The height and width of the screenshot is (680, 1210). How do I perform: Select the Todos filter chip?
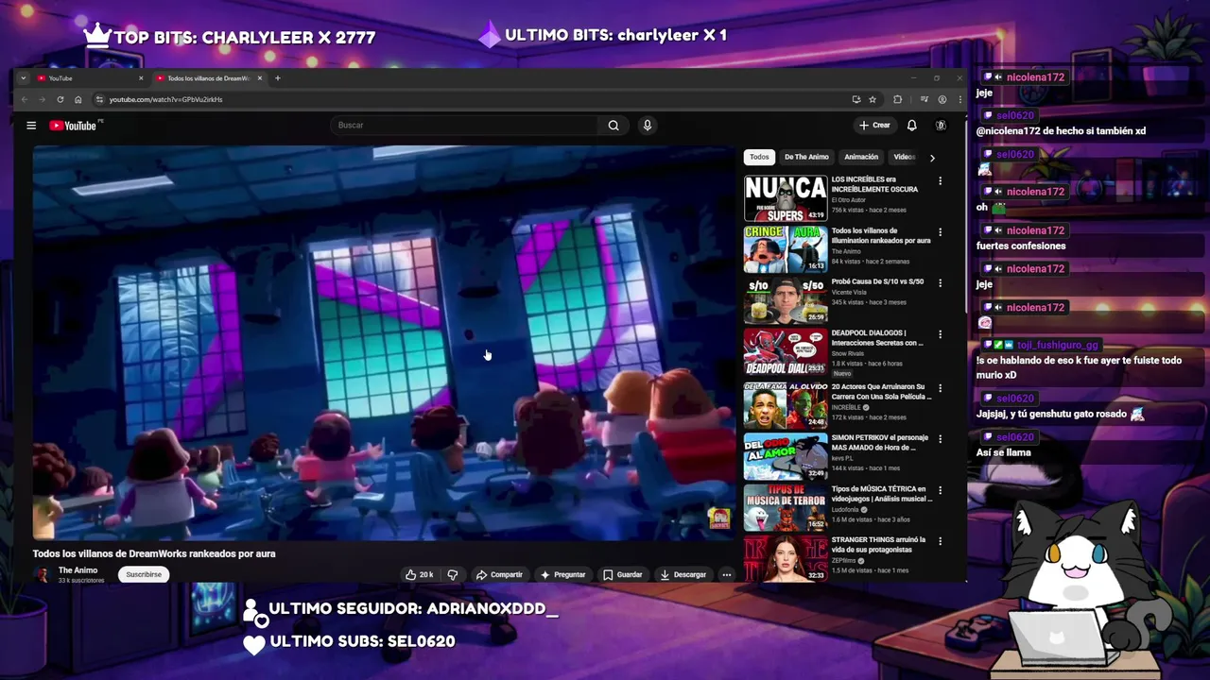(759, 157)
